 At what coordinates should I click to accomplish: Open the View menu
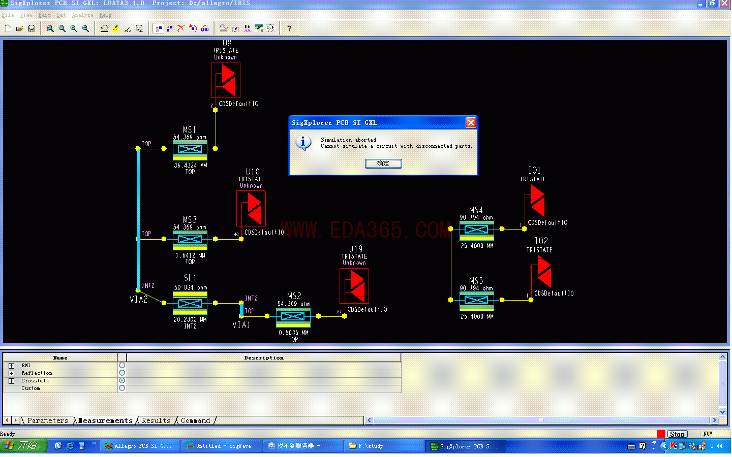click(26, 15)
